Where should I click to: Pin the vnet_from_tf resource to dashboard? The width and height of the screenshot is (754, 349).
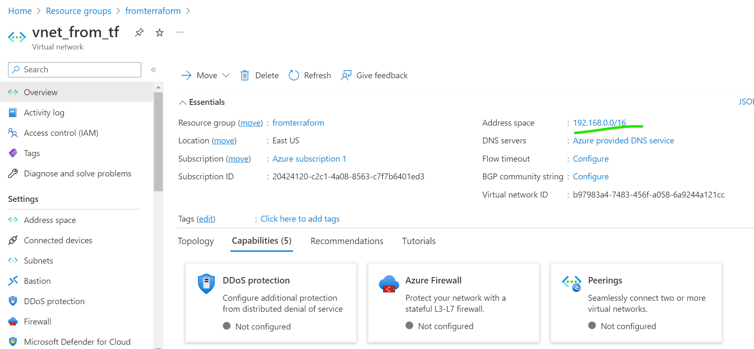139,33
